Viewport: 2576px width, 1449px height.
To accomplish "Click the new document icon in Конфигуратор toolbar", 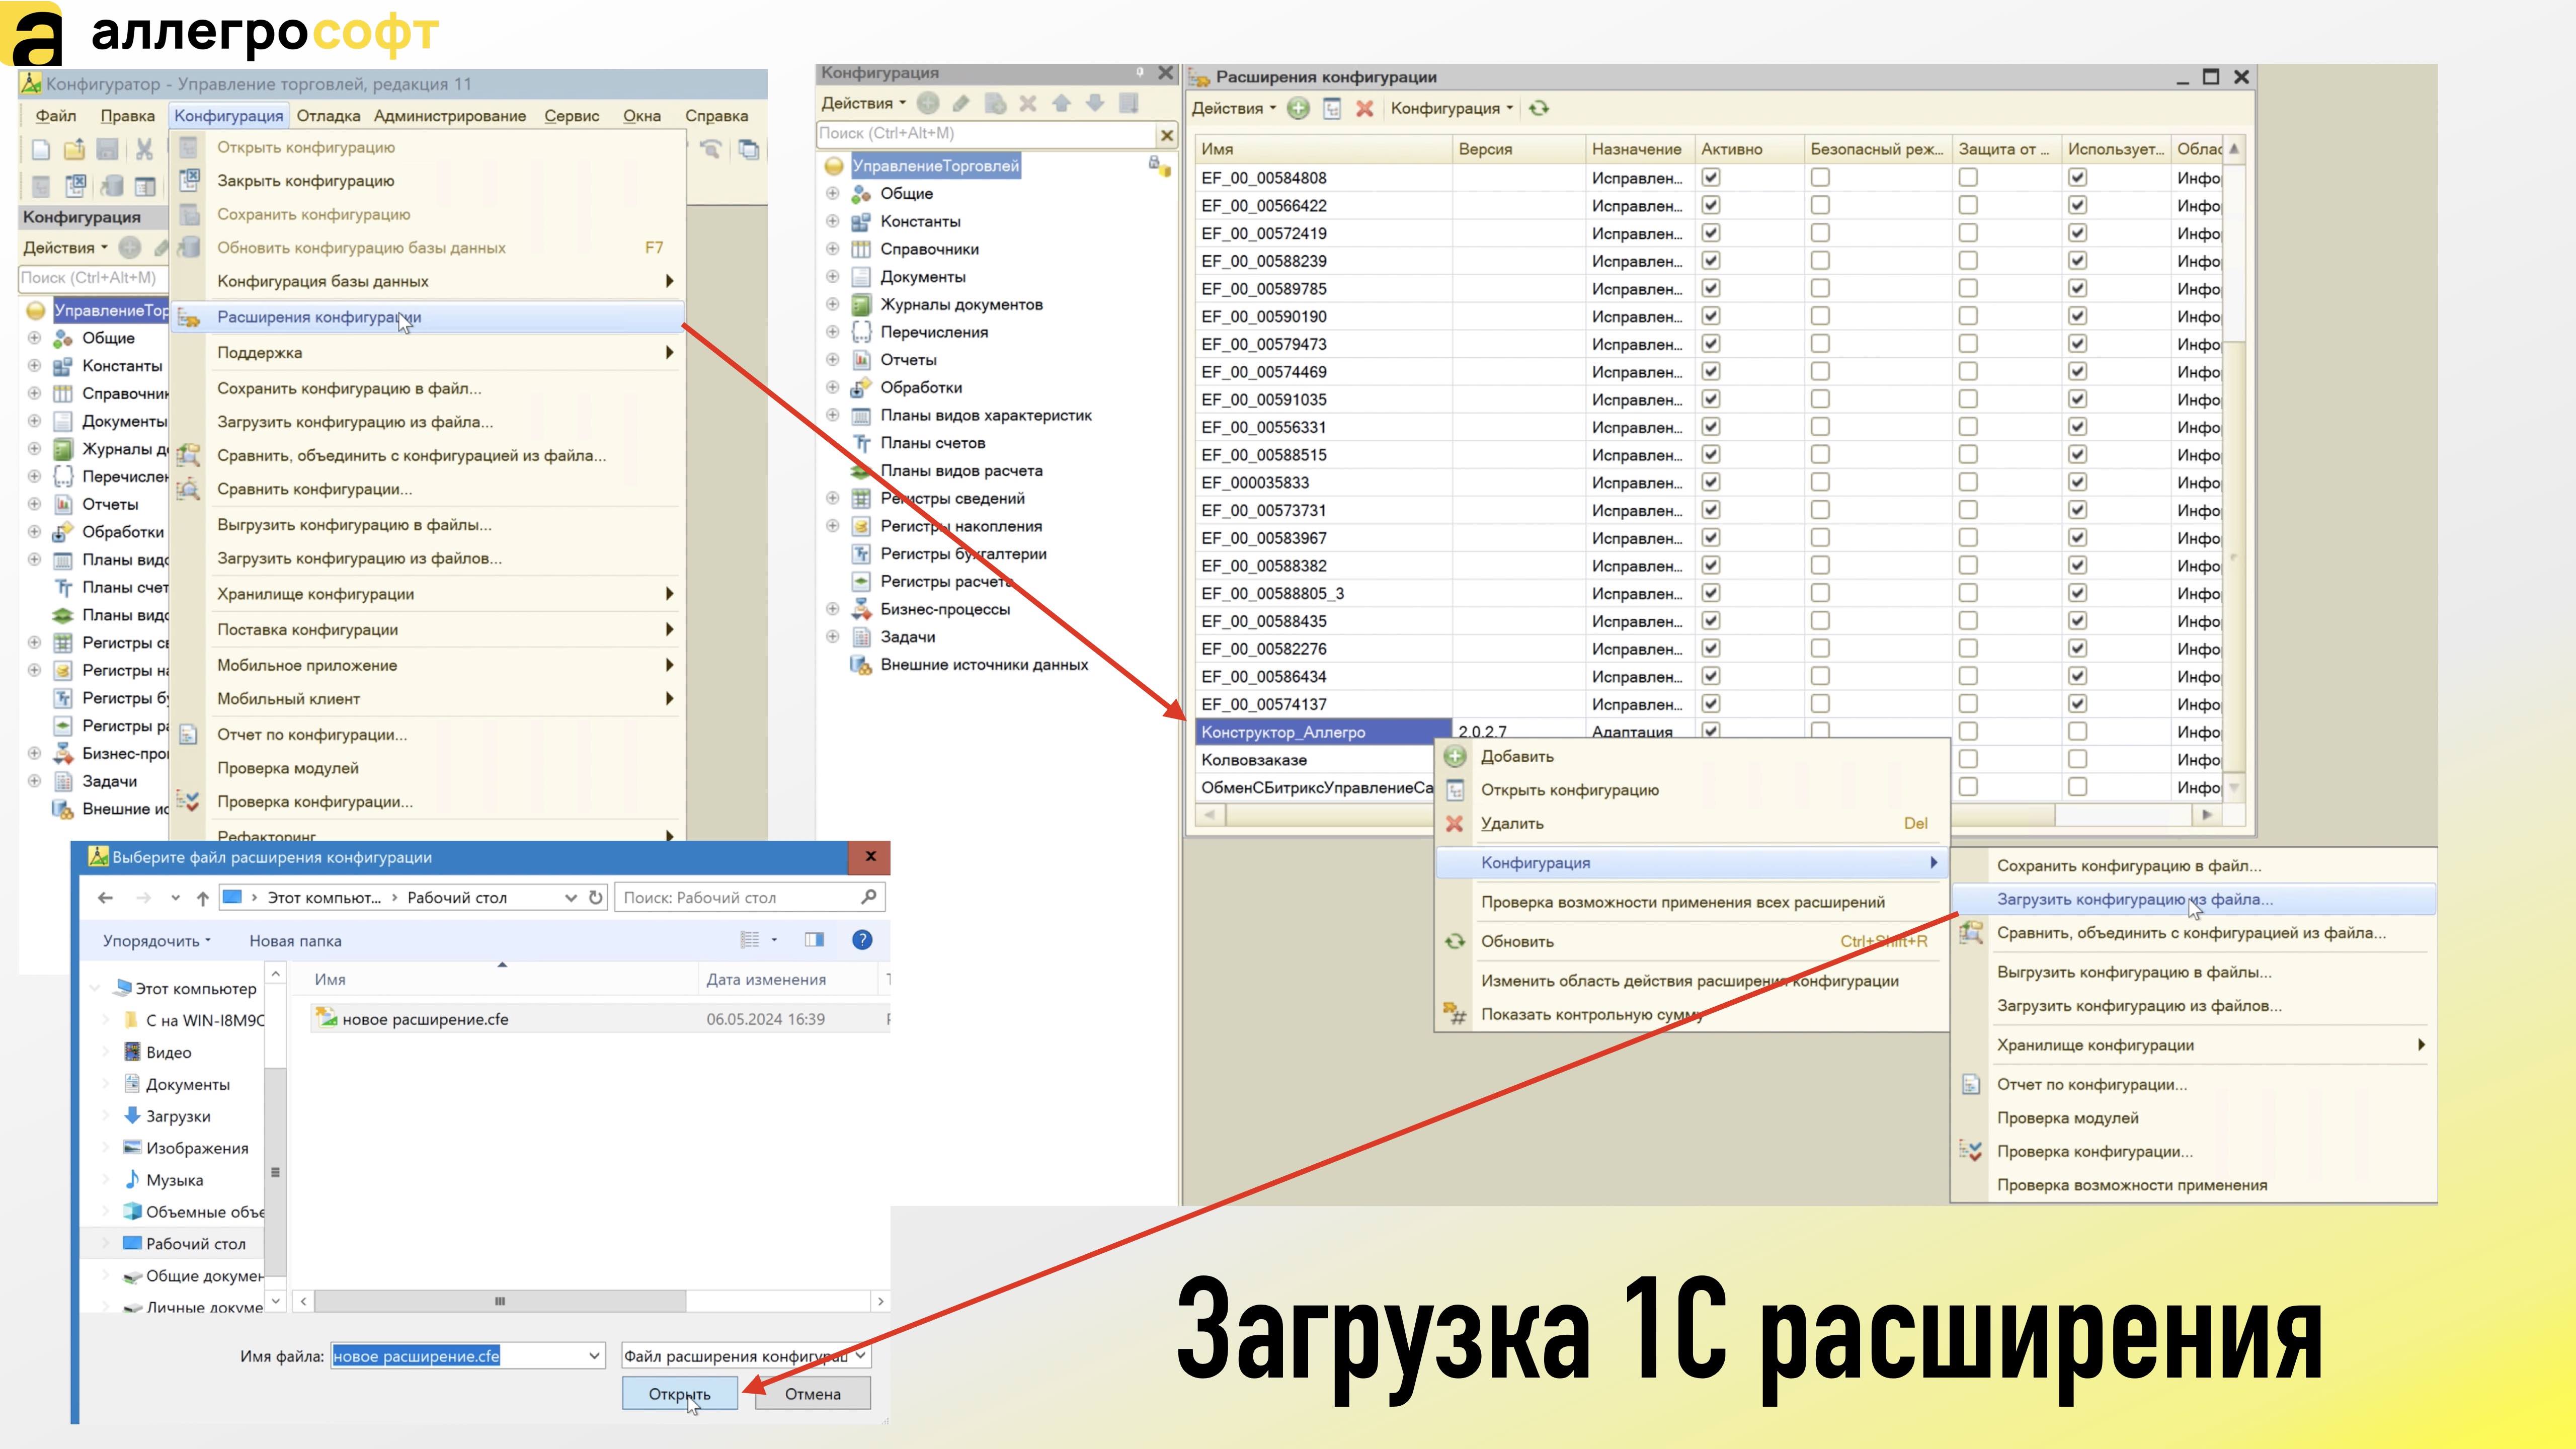I will (x=41, y=150).
